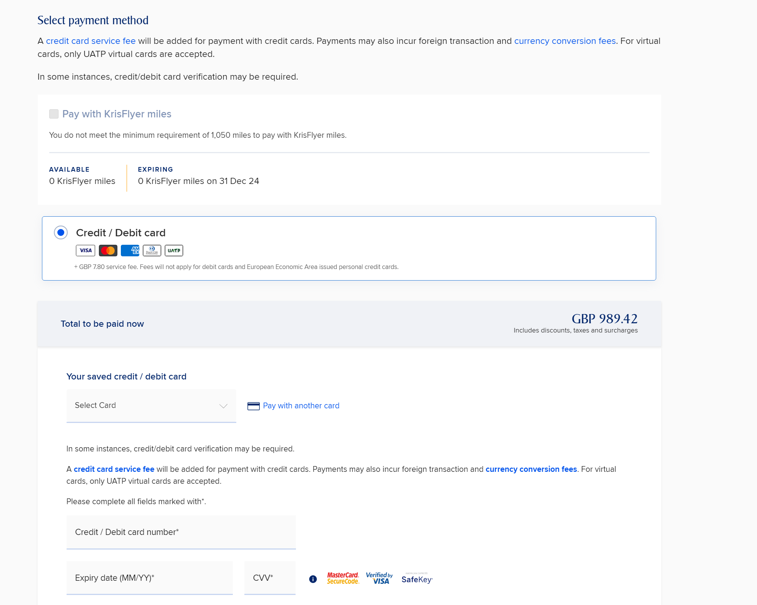Expand saved cards using the chevron arrow
The height and width of the screenshot is (605, 757).
[223, 406]
